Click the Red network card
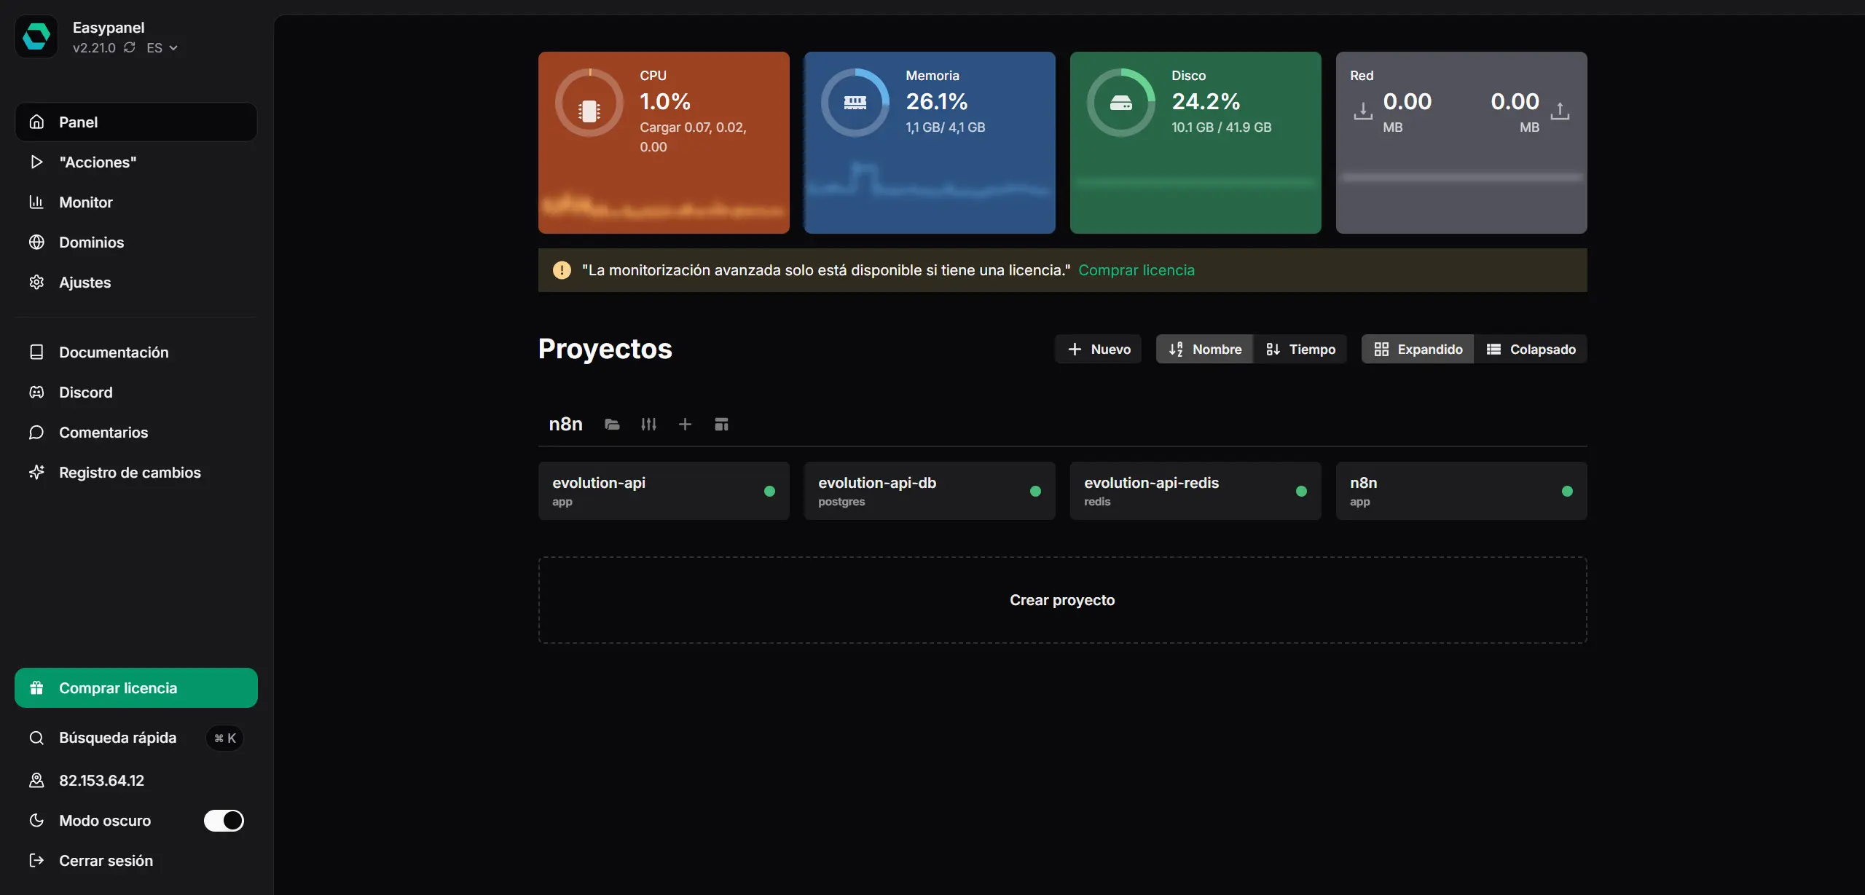The width and height of the screenshot is (1865, 895). (1461, 142)
